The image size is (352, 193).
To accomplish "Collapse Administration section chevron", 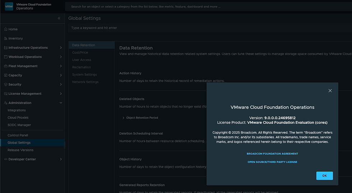I will point(61,103).
